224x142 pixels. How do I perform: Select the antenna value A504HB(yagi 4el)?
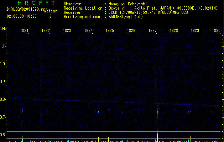click(x=126, y=17)
